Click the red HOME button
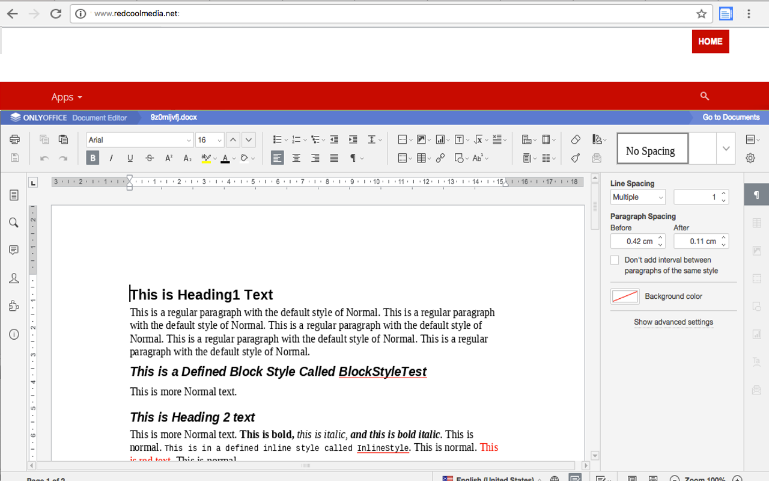 pyautogui.click(x=710, y=41)
